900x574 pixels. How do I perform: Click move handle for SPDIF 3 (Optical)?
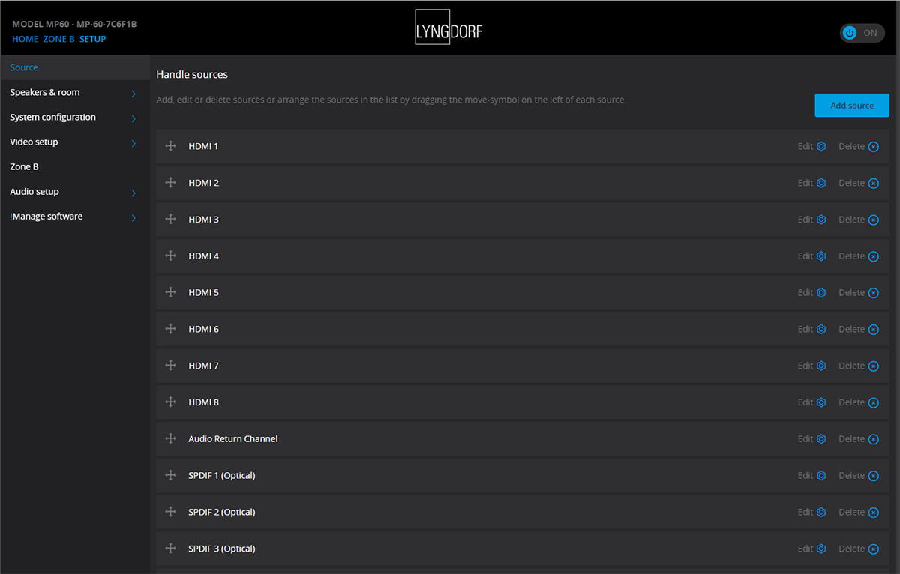click(x=170, y=549)
